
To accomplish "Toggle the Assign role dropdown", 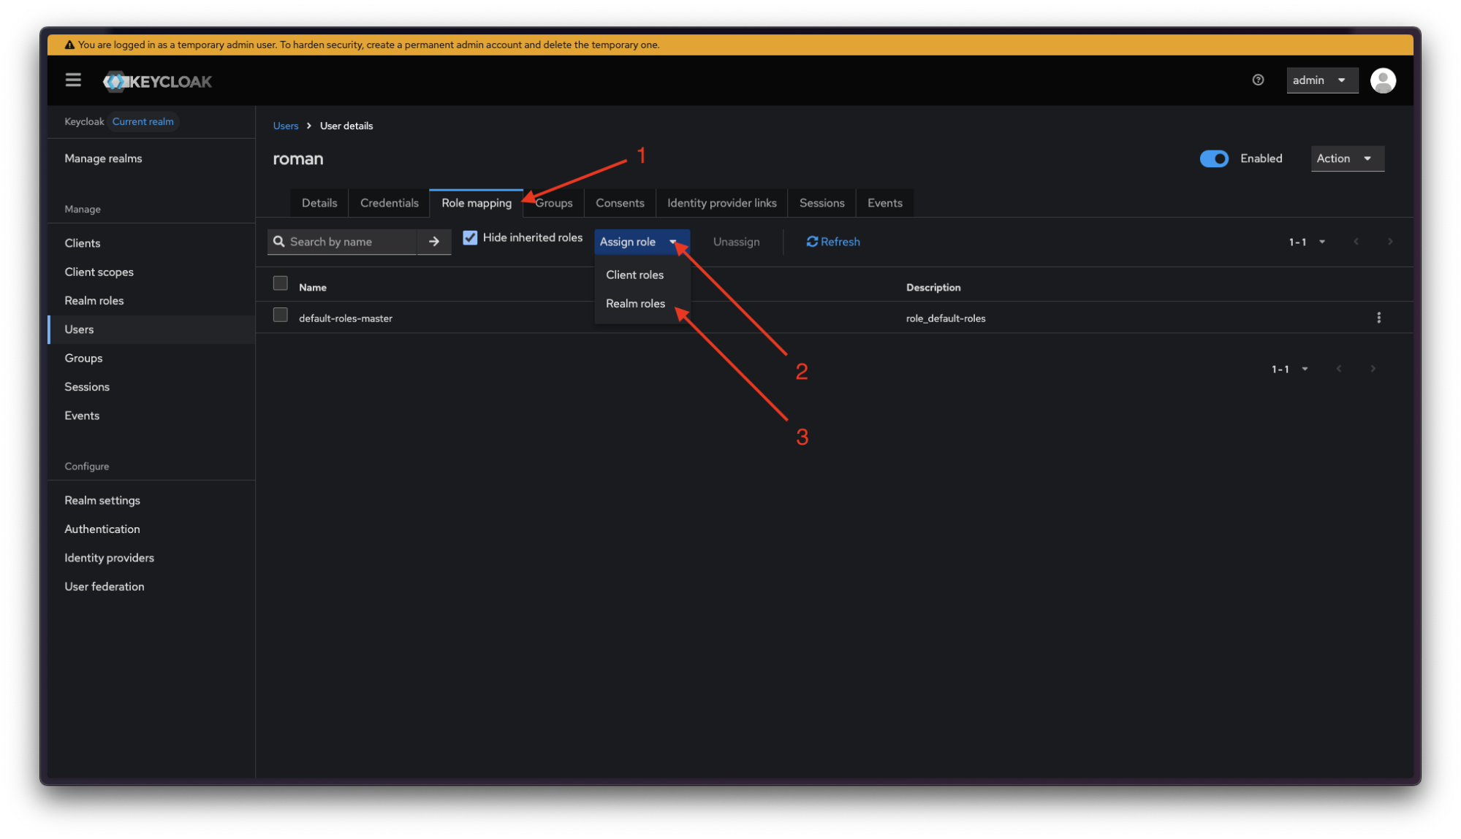I will click(x=642, y=242).
